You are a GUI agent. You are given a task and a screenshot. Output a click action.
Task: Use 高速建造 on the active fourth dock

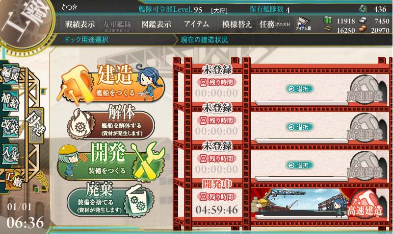[365, 204]
